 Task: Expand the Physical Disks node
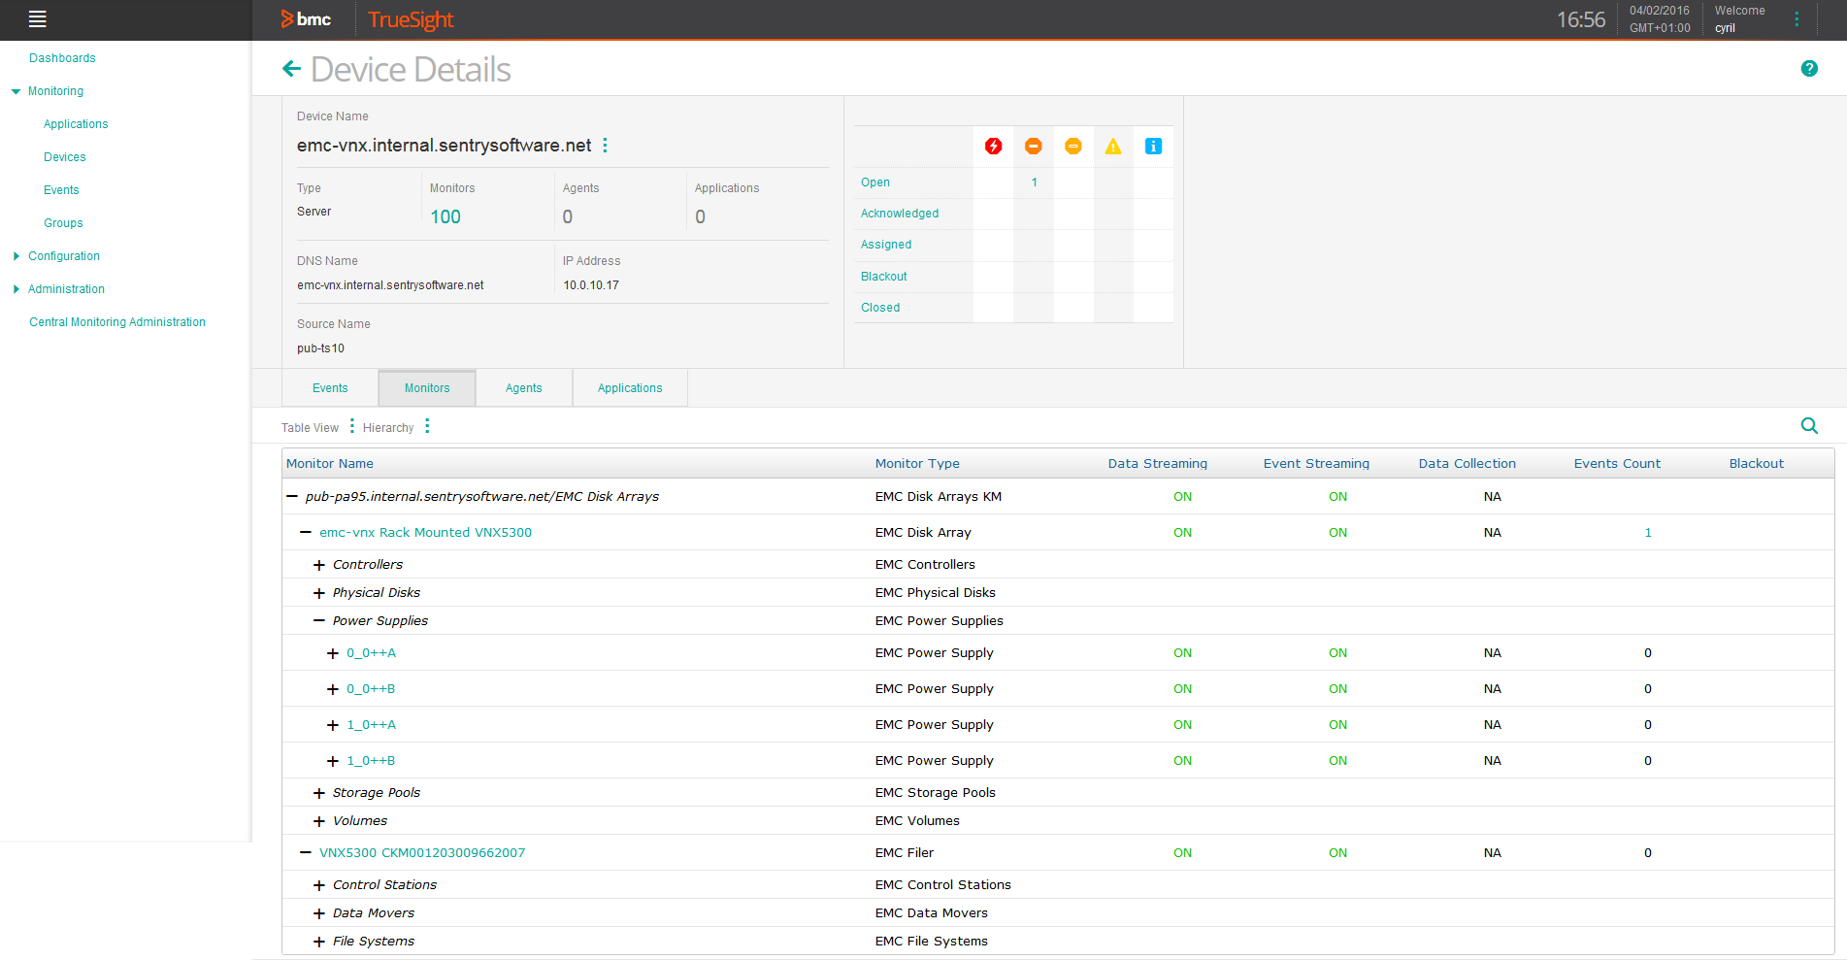pyautogui.click(x=319, y=593)
